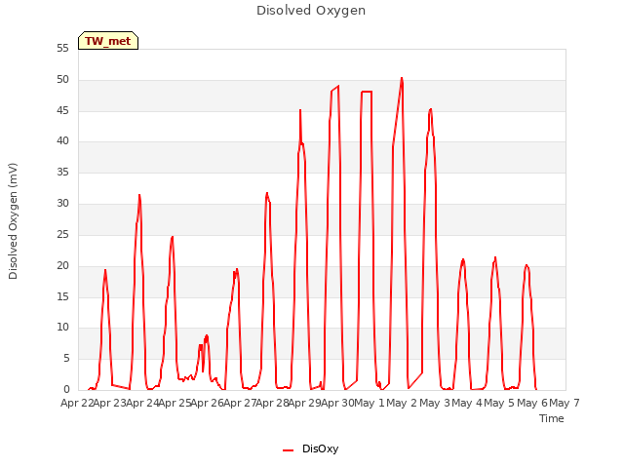
Task: Click the Apr 30 x-axis tick label
Action: pos(337,403)
